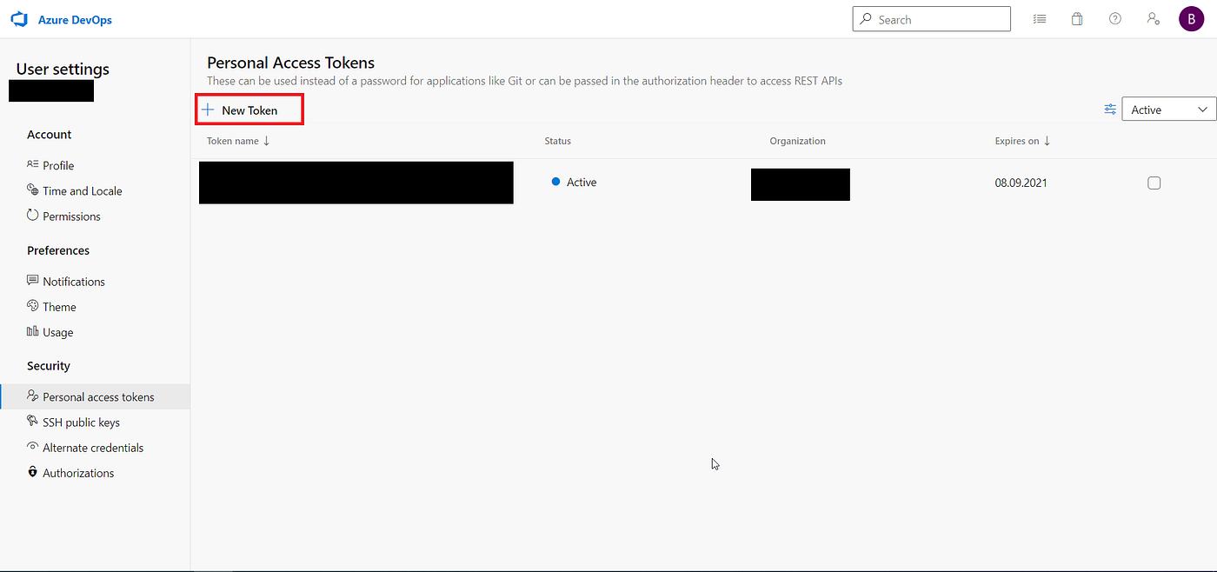This screenshot has width=1217, height=572.
Task: Click the filter icon beside the Active dropdown
Action: pyautogui.click(x=1110, y=109)
